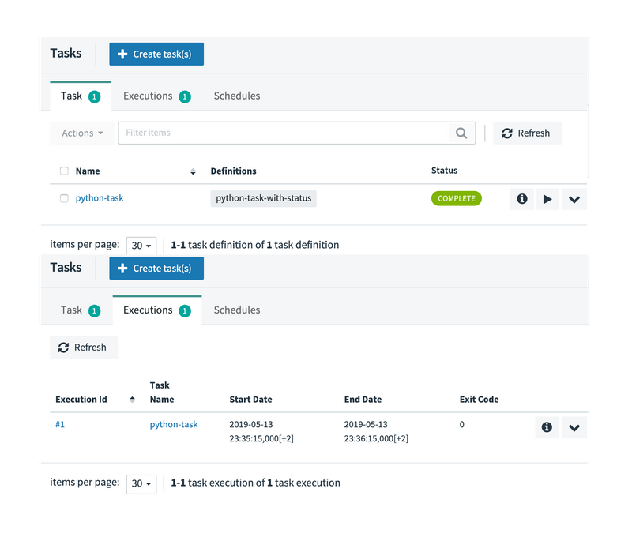Sort tasks using the Name column arrow
The height and width of the screenshot is (541, 632).
click(x=192, y=171)
